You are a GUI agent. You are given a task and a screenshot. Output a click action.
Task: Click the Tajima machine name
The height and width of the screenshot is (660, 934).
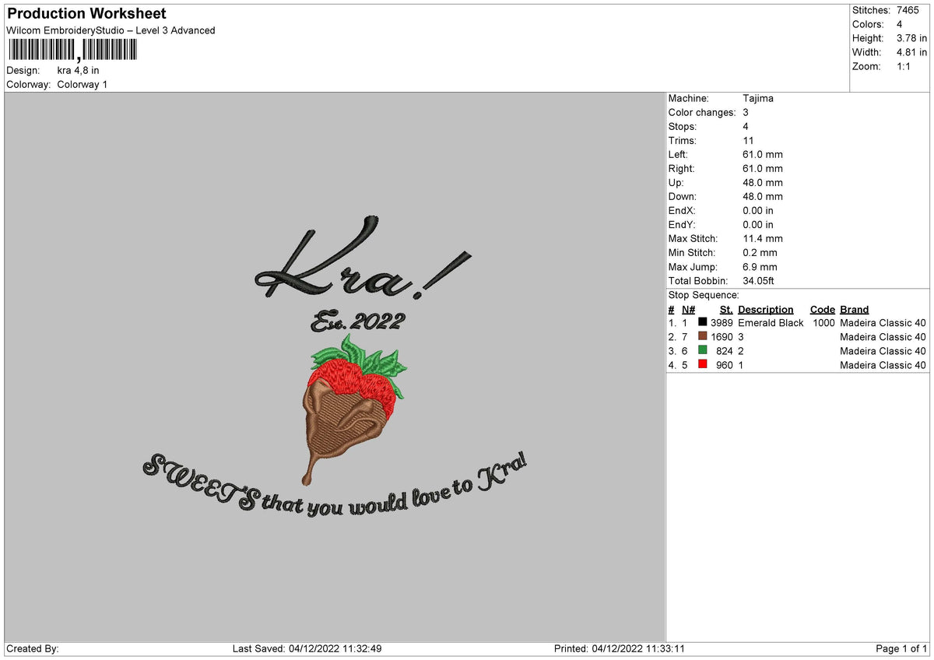pos(757,98)
